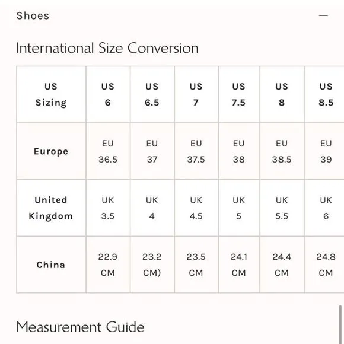Screen dimensions: 344x344
Task: Click the UK 3.5 cell
Action: click(x=108, y=208)
